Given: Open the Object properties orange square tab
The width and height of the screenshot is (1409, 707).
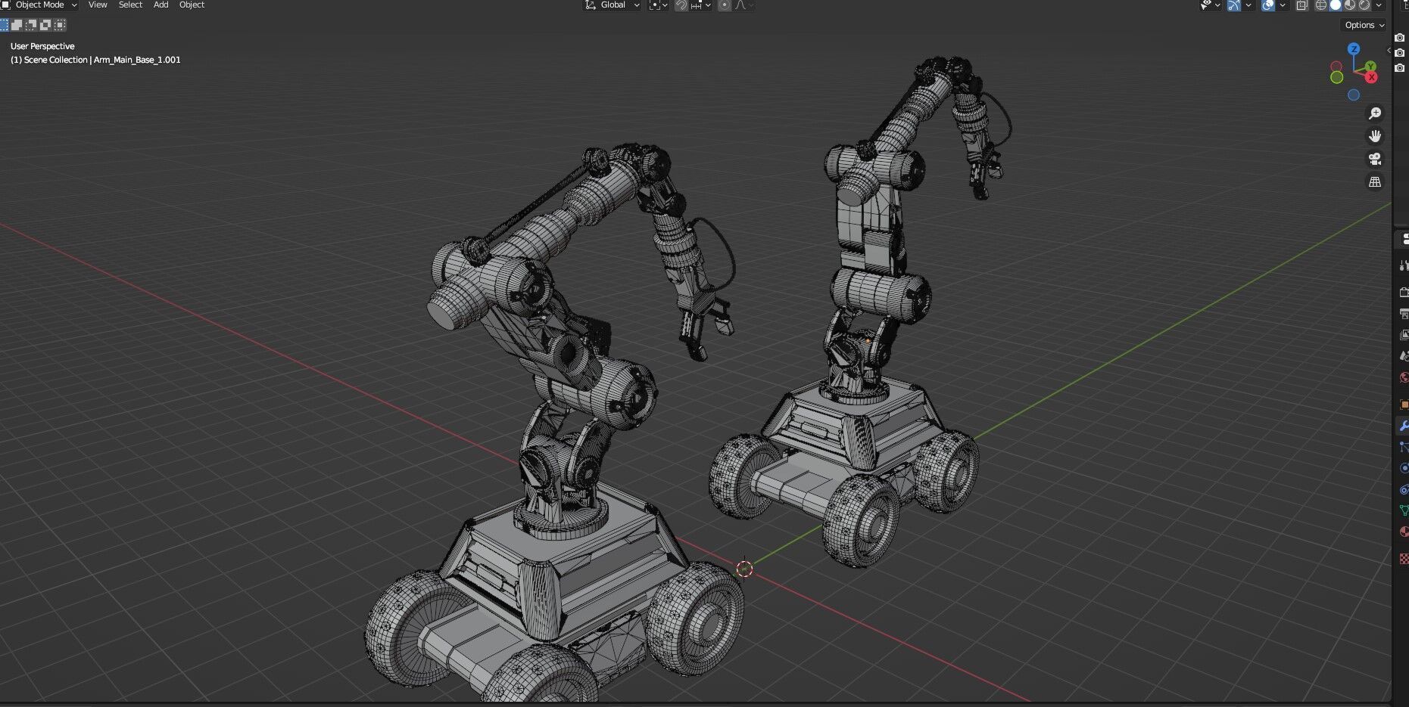Looking at the screenshot, I should pos(1403,405).
